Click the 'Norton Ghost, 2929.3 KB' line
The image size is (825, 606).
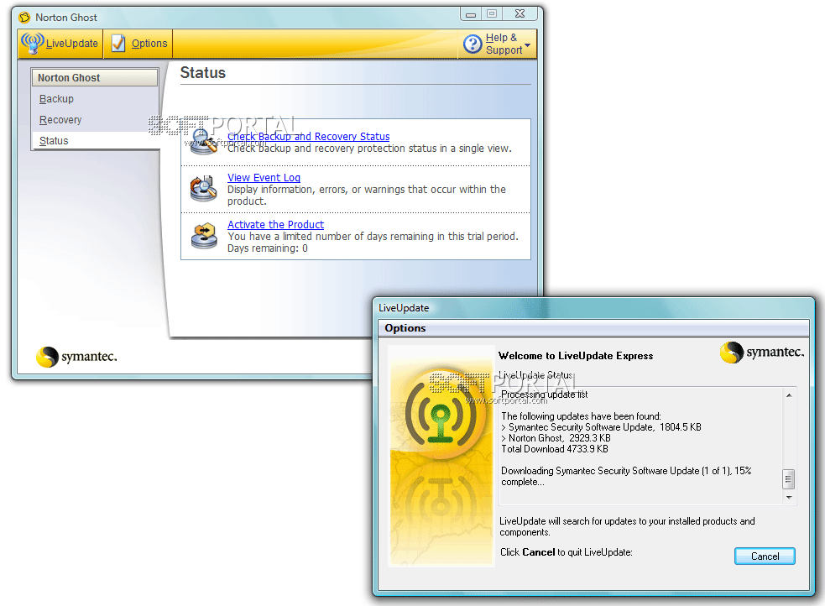coord(556,438)
